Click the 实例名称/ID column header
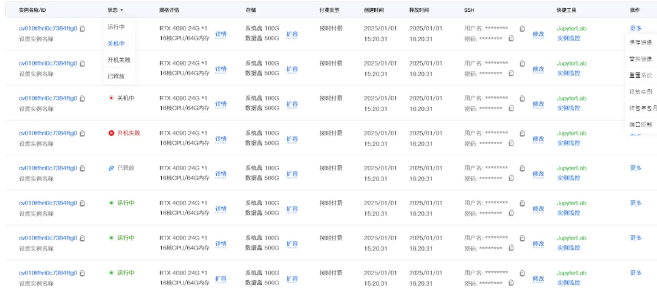This screenshot has width=657, height=292. coord(32,10)
